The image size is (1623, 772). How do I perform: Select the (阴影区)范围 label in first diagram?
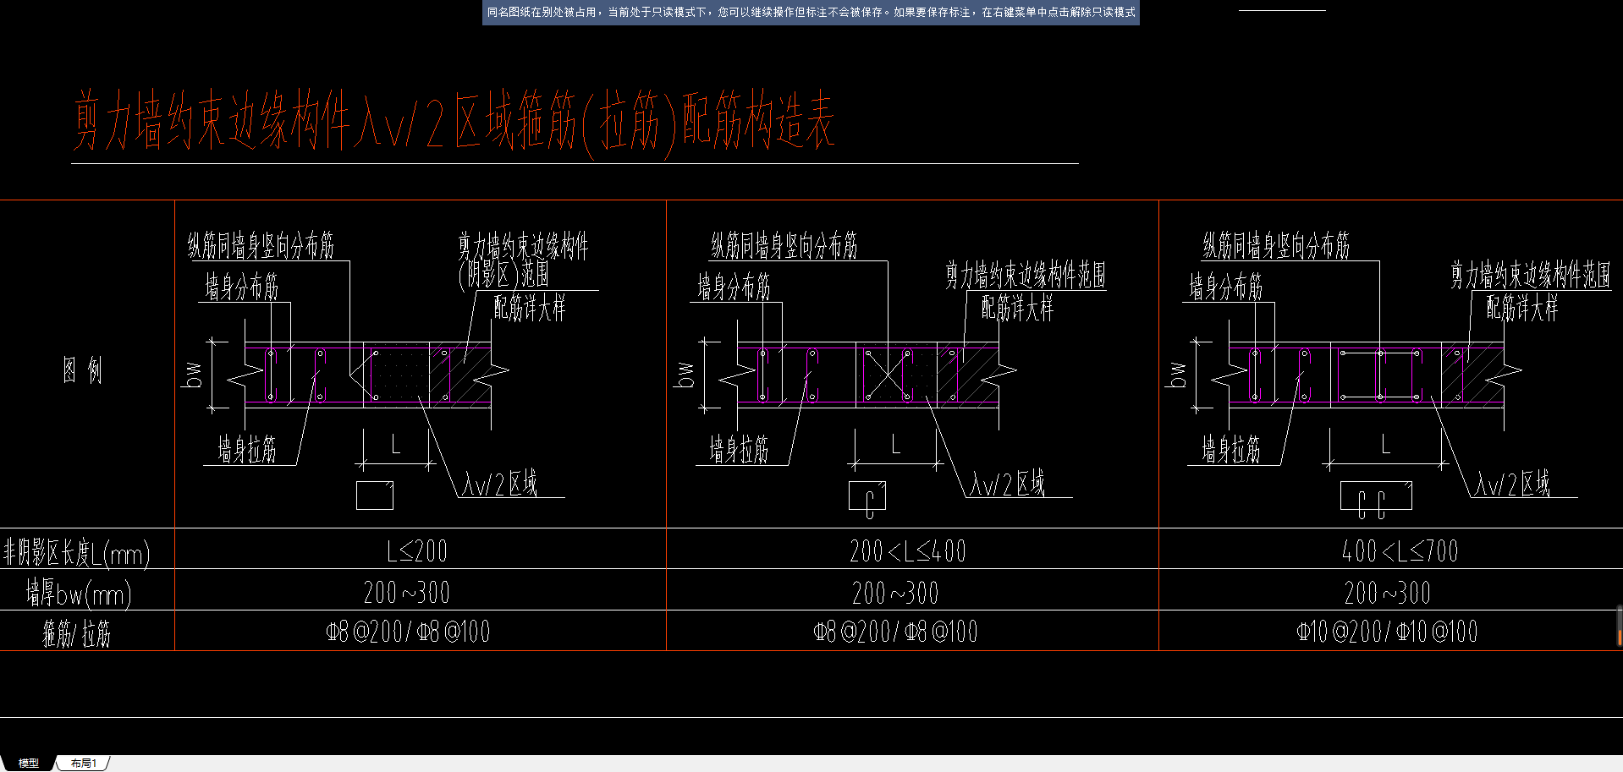tap(503, 275)
